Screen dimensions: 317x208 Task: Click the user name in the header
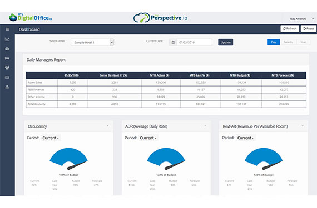click(x=298, y=19)
